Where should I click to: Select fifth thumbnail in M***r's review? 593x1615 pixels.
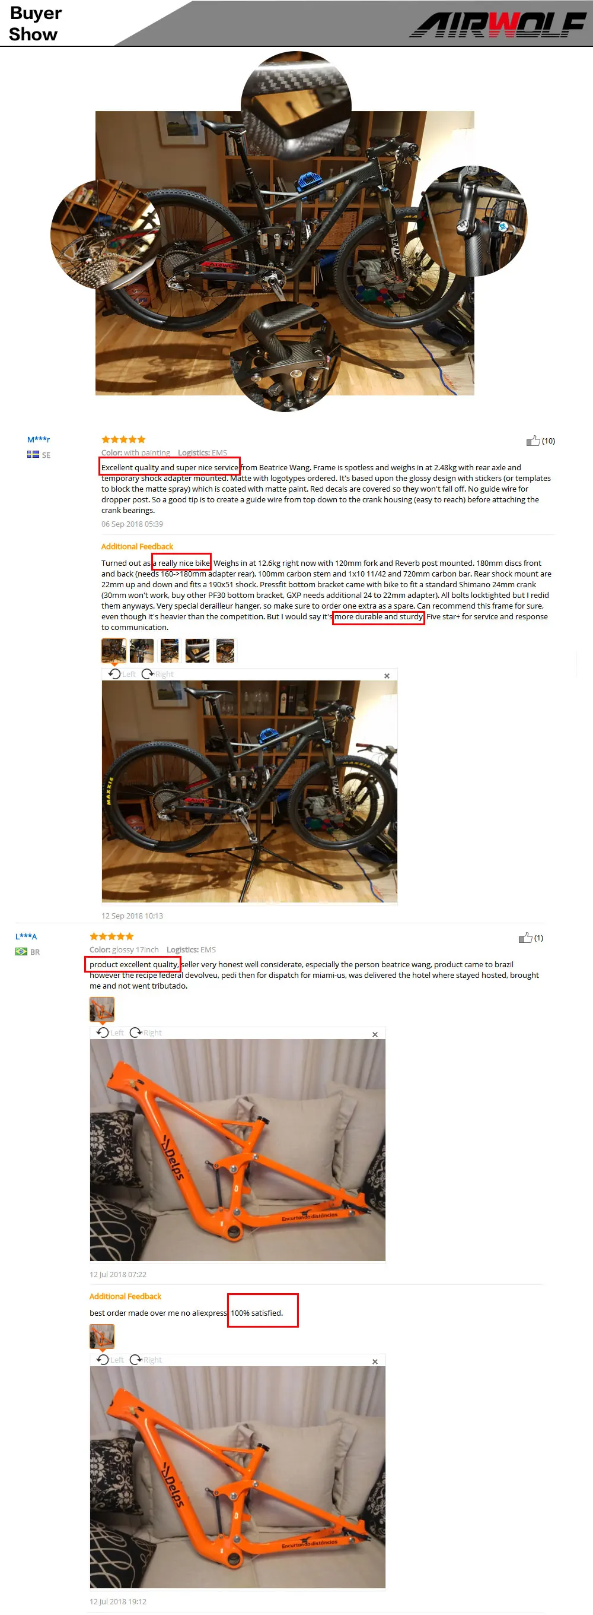225,651
